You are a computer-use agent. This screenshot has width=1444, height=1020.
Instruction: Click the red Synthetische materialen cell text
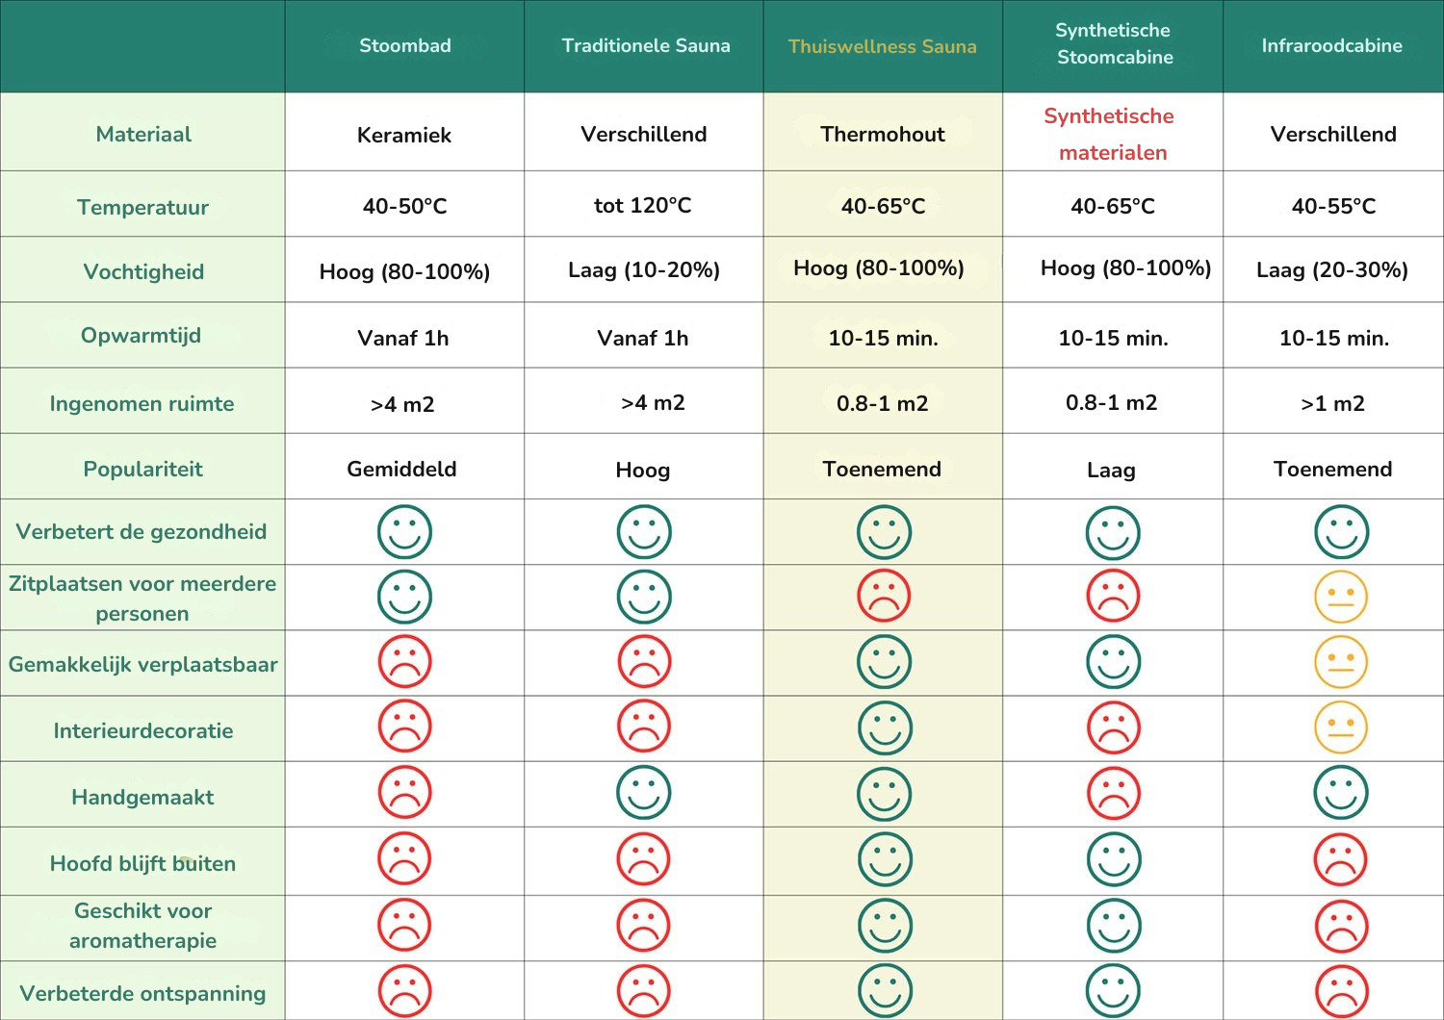(x=1110, y=134)
